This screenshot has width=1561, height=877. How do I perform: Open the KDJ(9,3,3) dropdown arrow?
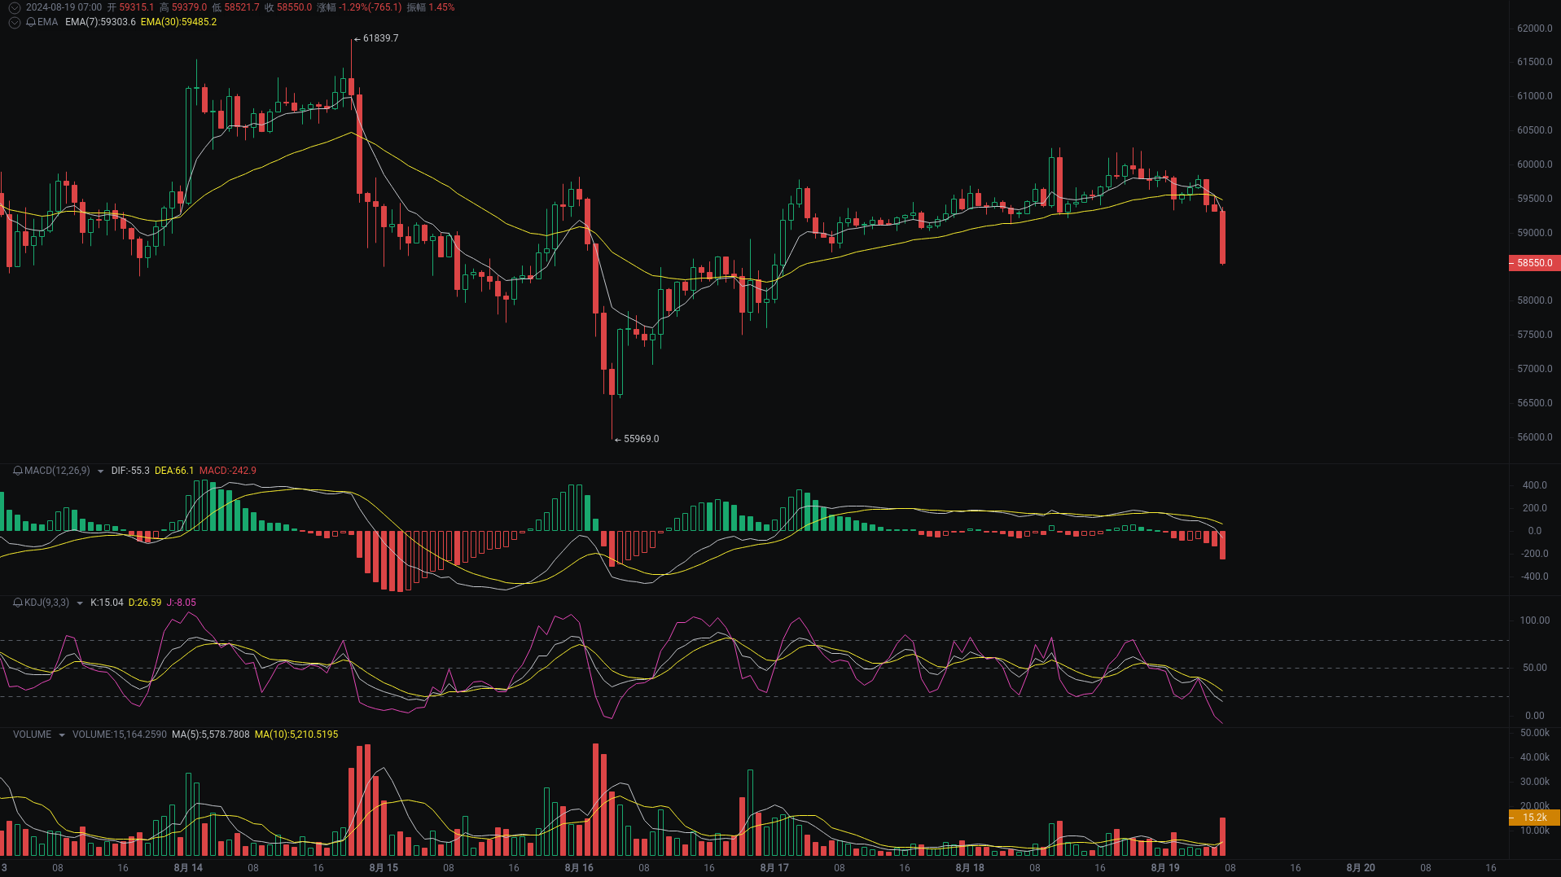tap(79, 603)
